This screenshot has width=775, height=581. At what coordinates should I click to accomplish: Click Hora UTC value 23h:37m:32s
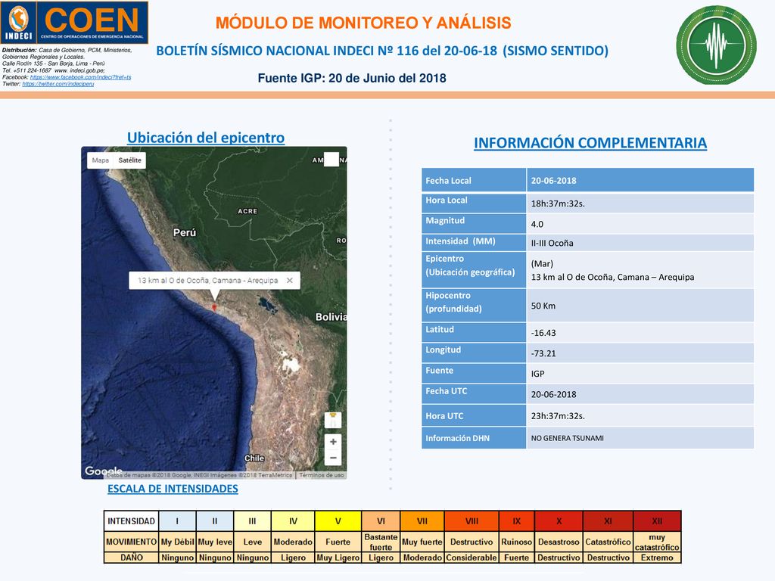[x=558, y=416]
